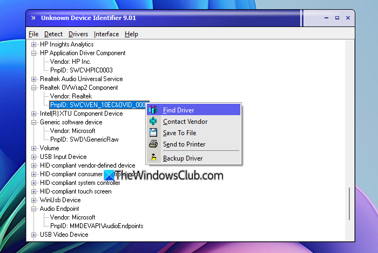Image resolution: width=378 pixels, height=253 pixels.
Task: Select HID-compliant system controller item
Action: click(x=80, y=183)
